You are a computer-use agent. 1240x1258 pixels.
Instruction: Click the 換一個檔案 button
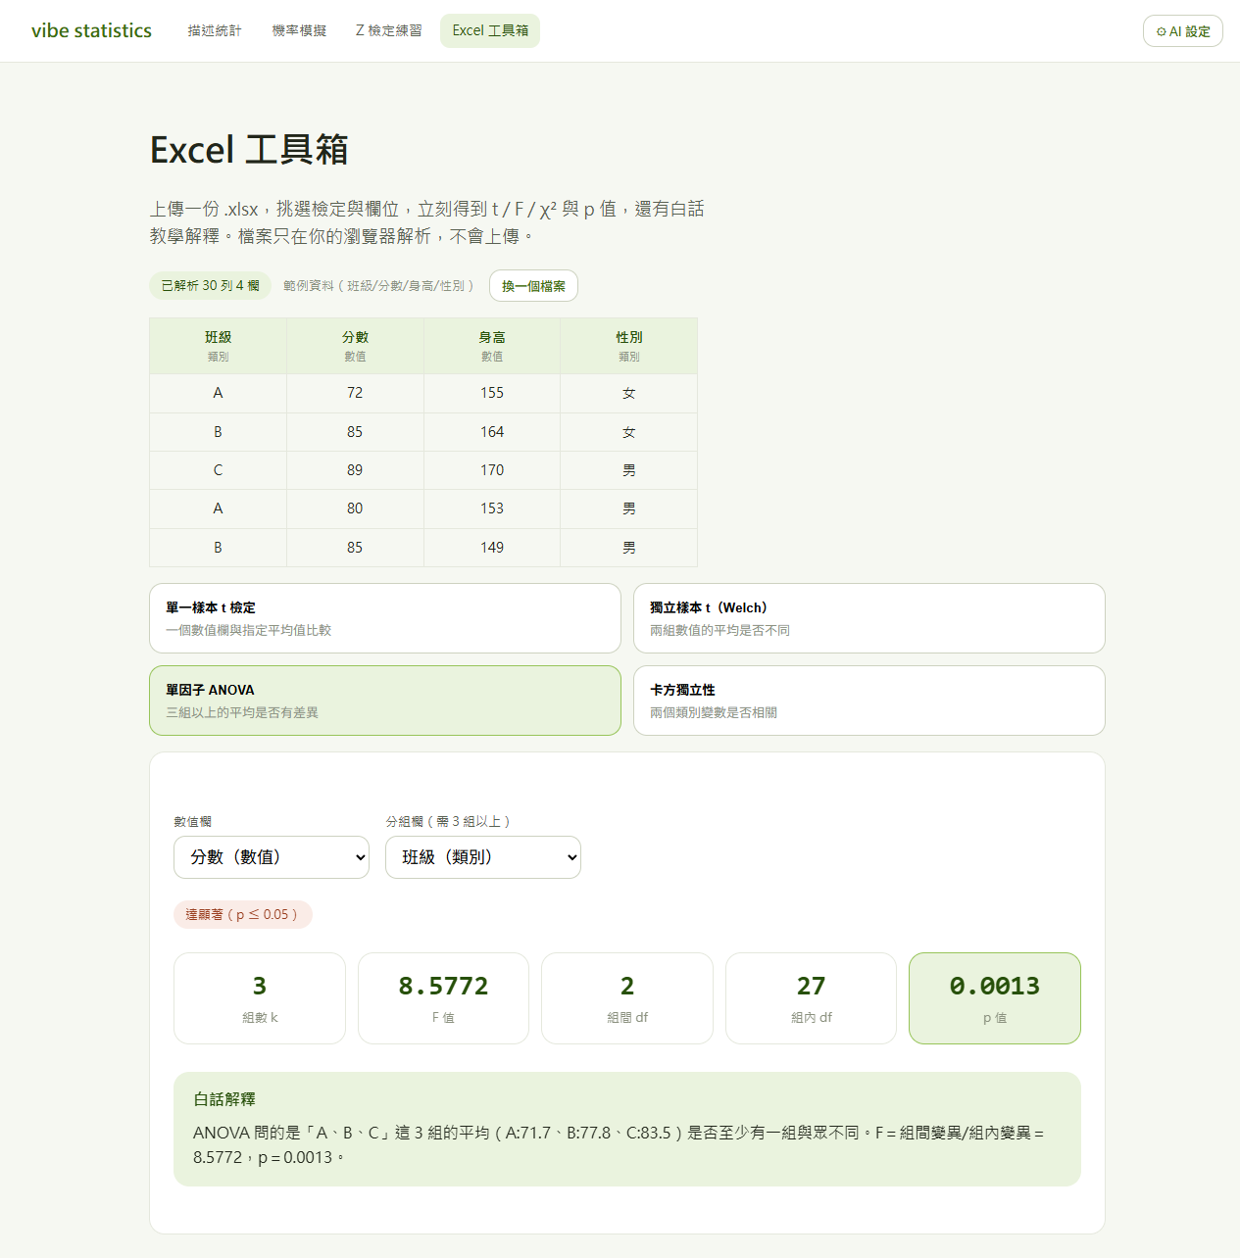pyautogui.click(x=533, y=286)
